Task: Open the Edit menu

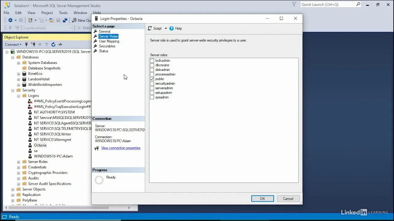Action: click(18, 13)
